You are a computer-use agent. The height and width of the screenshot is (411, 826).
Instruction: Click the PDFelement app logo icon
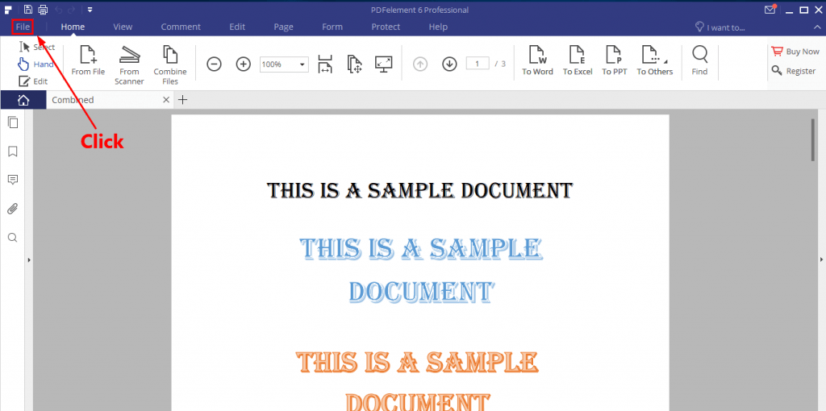[8, 10]
